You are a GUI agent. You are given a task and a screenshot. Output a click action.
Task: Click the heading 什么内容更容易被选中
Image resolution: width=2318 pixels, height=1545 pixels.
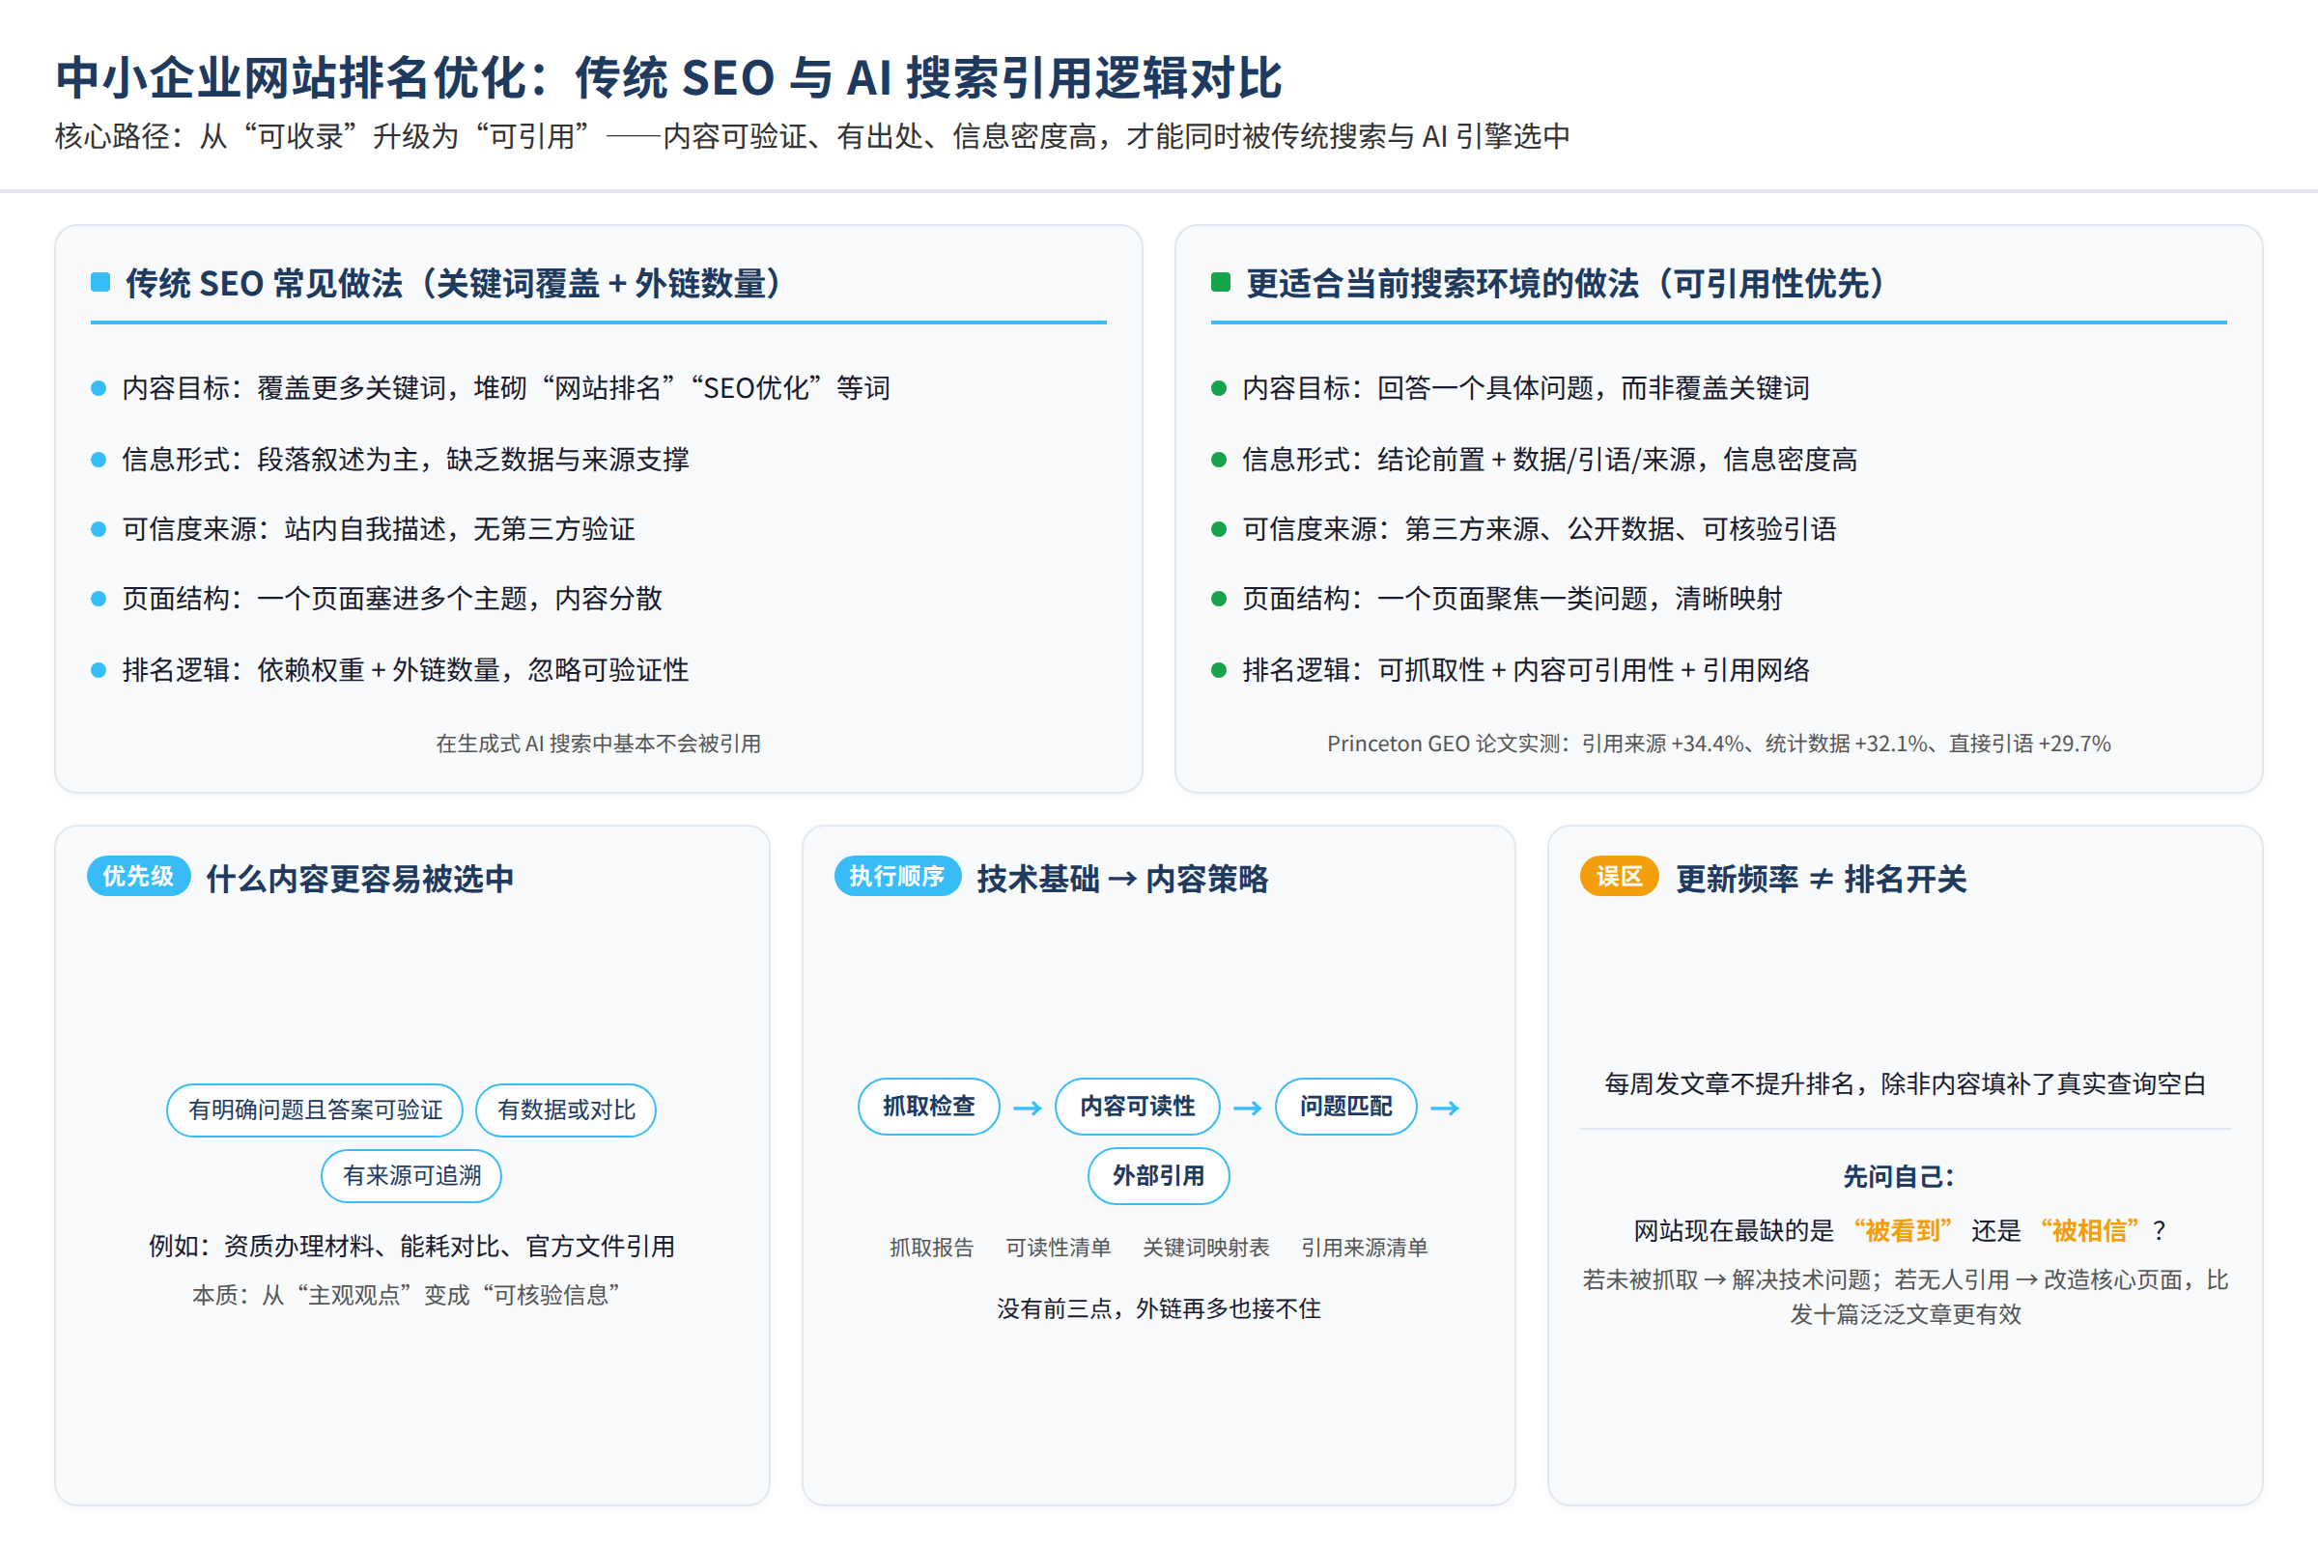pyautogui.click(x=359, y=879)
